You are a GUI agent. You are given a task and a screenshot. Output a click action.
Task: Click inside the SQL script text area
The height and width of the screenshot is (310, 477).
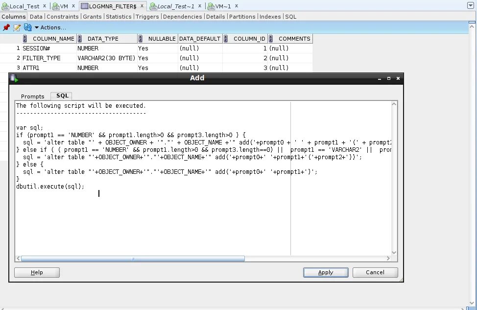pos(203,178)
